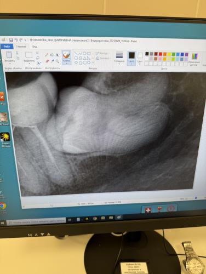Select the Fill with color bucket
Screen dimensions: 206x274
click(52, 55)
